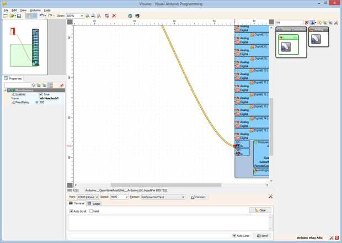
Task: Click the Clear button
Action: click(260, 210)
